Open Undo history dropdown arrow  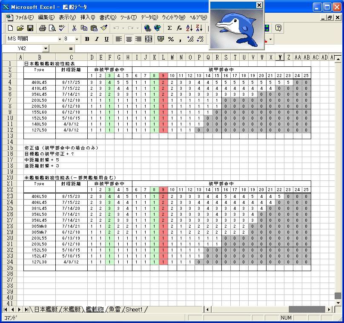(123, 28)
